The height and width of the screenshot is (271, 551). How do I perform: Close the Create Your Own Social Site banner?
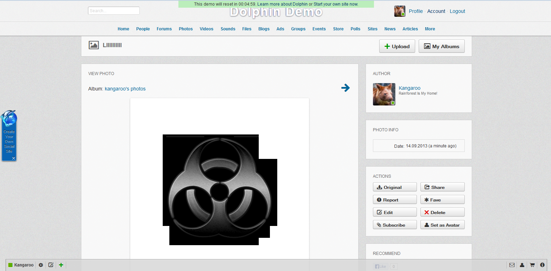click(x=14, y=158)
